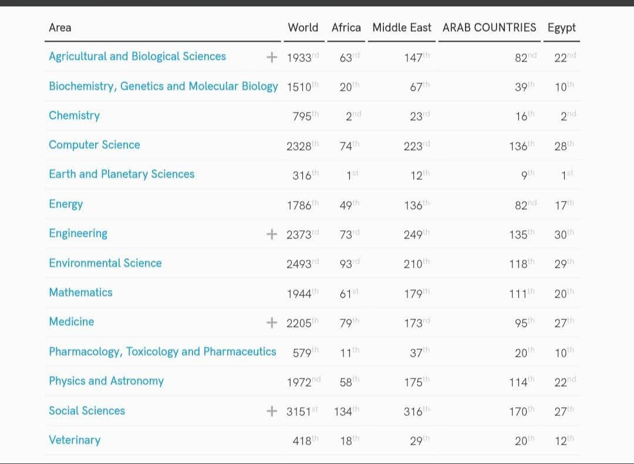Open the Environmental Science link

[105, 263]
